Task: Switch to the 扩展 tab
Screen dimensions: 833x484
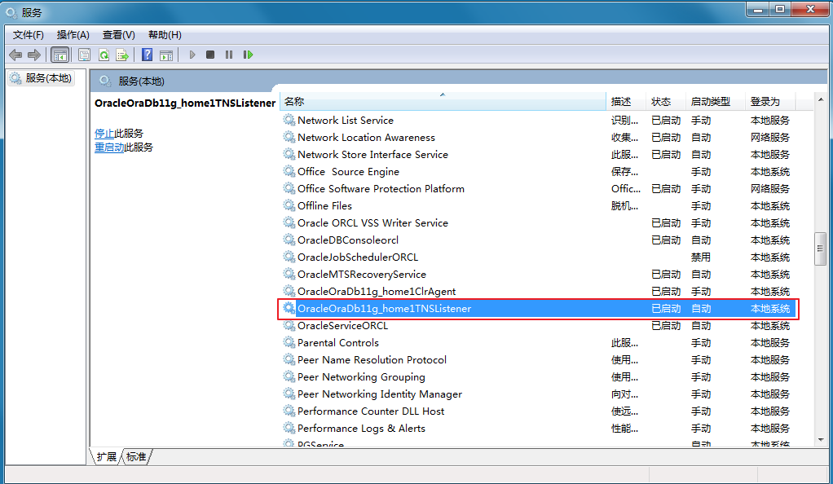Action: (106, 457)
